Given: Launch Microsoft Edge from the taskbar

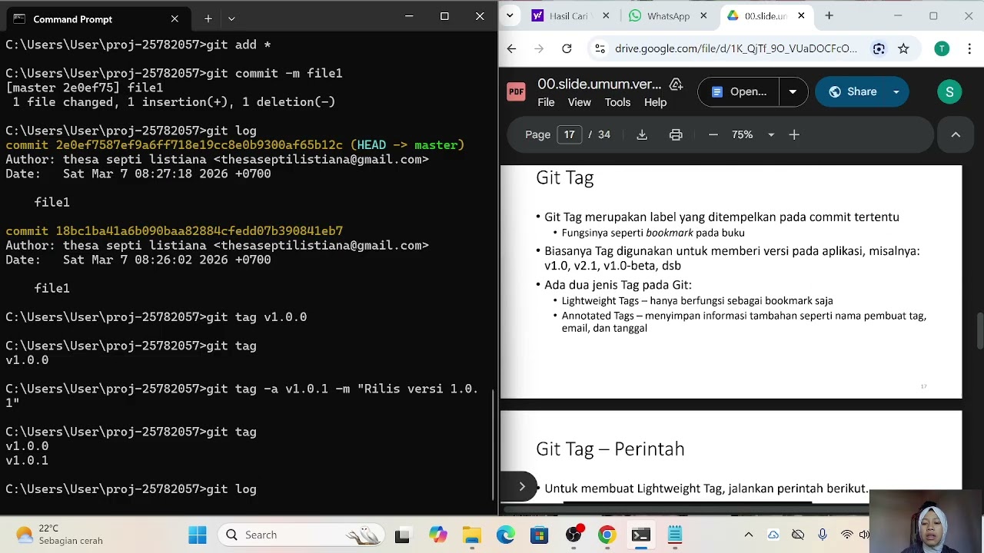Looking at the screenshot, I should 505,535.
